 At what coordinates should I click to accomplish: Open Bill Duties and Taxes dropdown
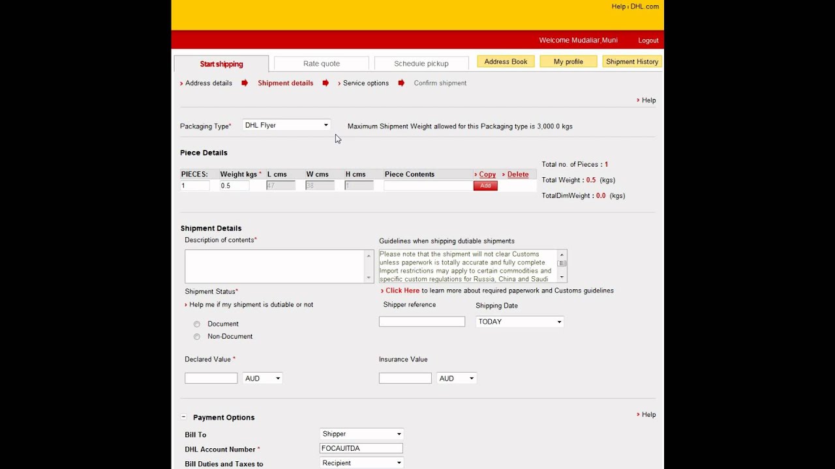[x=361, y=463]
